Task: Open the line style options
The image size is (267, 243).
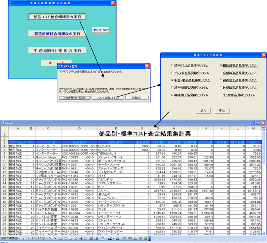Action: (125, 238)
